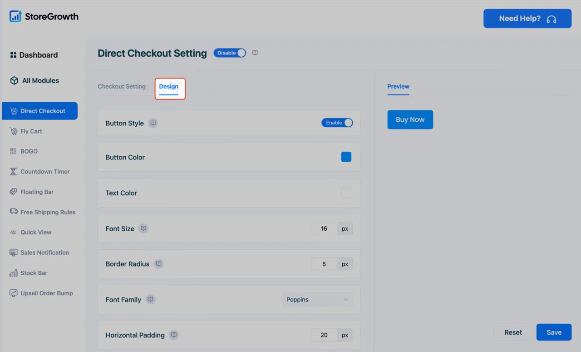581x352 pixels.
Task: Click the info icon next to Border Radius
Action: 158,264
